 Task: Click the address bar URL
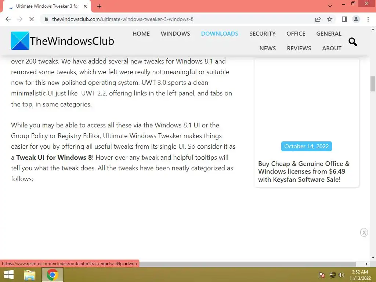point(123,19)
